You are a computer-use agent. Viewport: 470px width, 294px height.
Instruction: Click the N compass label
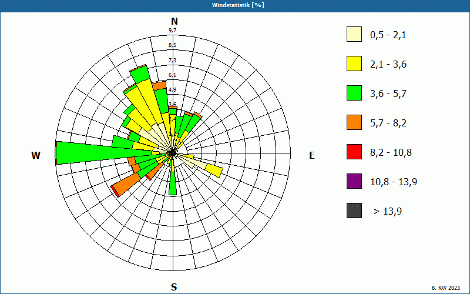(174, 21)
